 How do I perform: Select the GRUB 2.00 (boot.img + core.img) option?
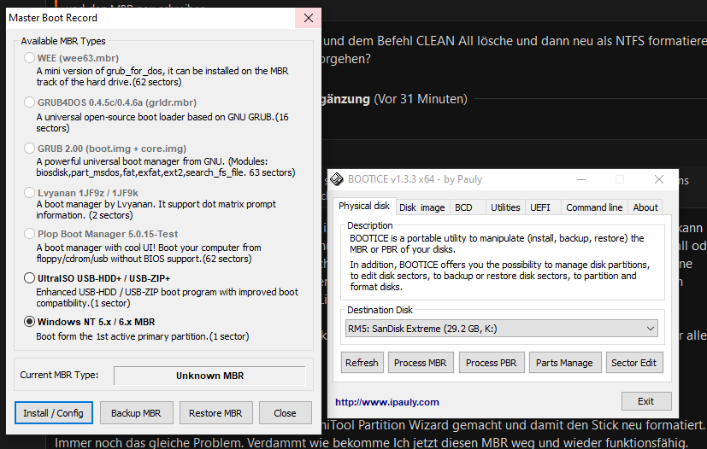click(x=29, y=149)
